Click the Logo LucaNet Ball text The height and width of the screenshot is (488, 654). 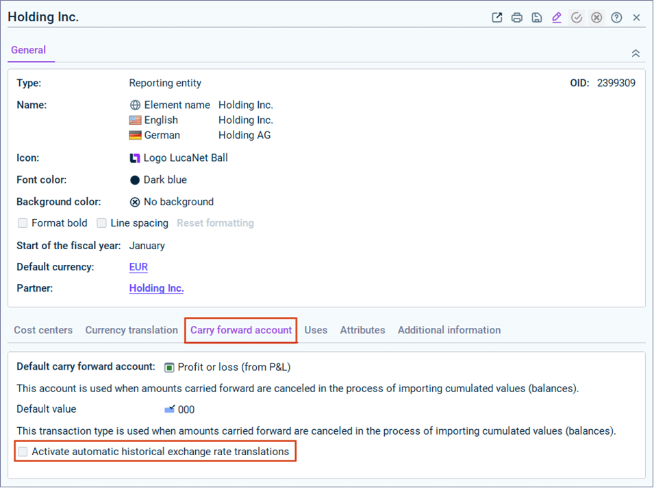click(x=186, y=158)
